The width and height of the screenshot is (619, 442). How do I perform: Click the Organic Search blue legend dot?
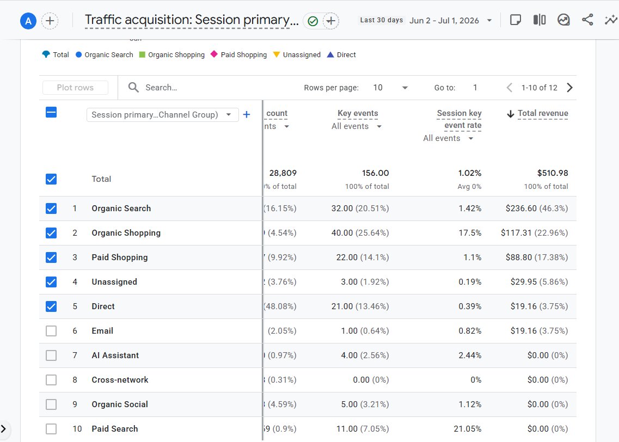coord(78,54)
